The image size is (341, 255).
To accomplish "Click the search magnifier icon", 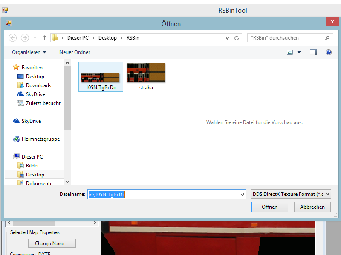I will (x=327, y=38).
